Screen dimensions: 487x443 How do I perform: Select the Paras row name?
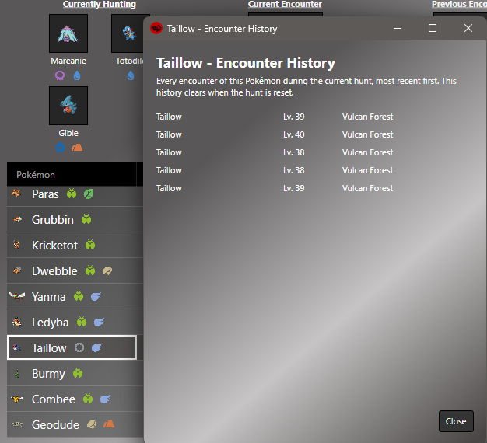coord(45,194)
